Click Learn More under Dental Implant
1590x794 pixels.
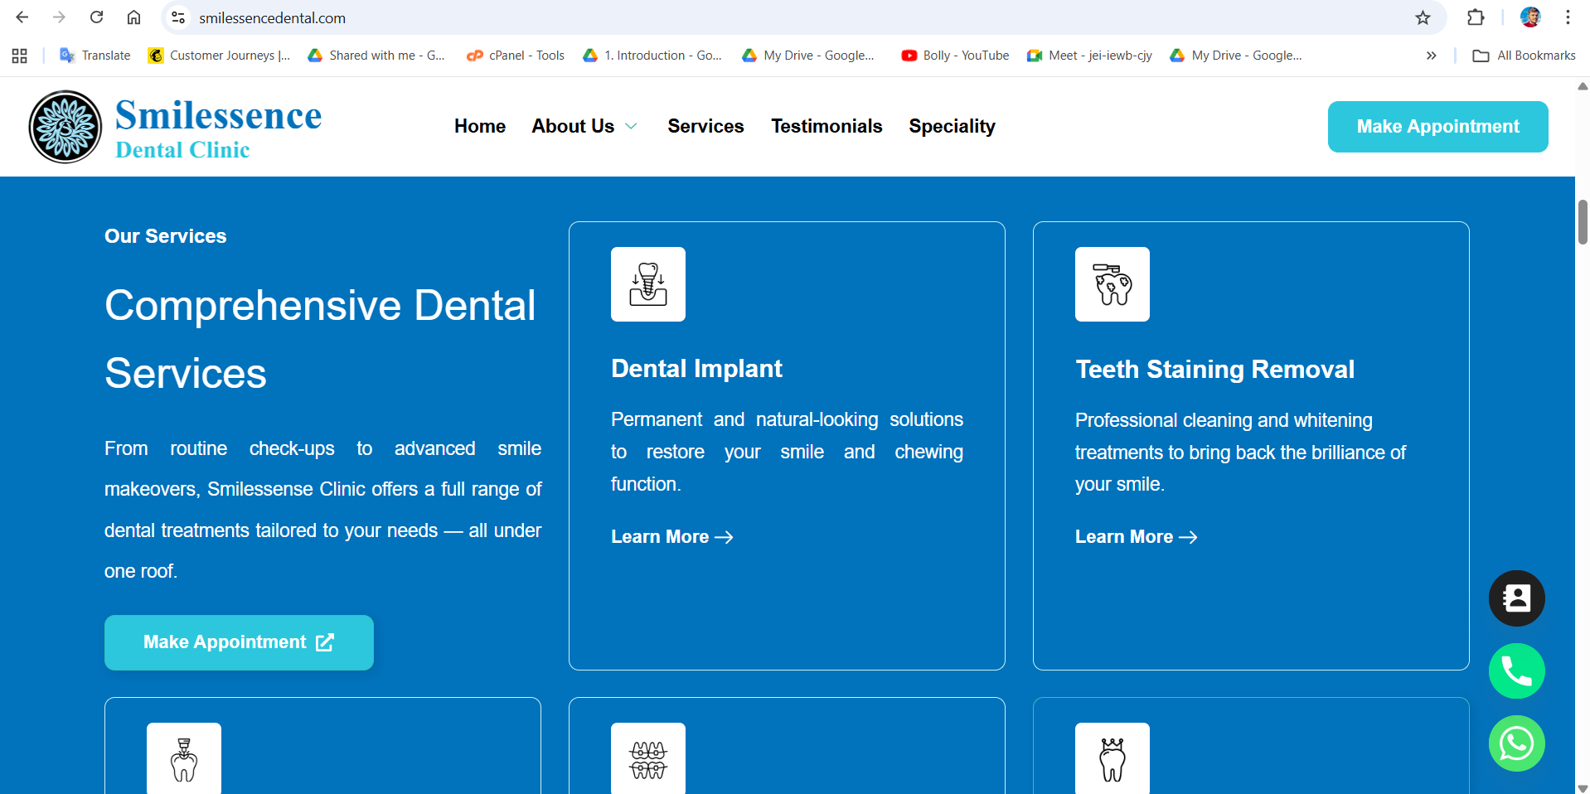point(671,537)
